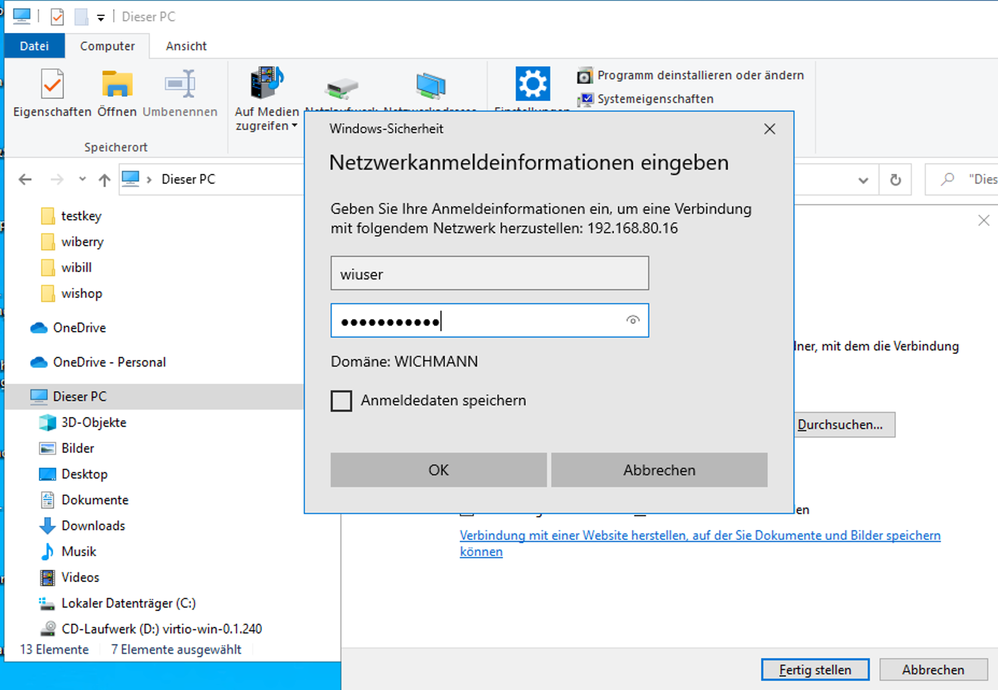Image resolution: width=998 pixels, height=690 pixels.
Task: Open the Datei menu tab
Action: (34, 46)
